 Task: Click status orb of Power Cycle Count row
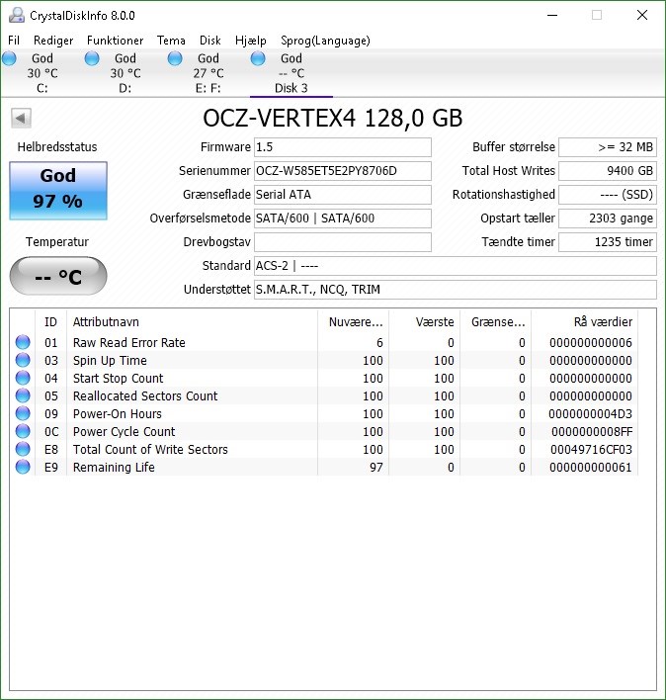[x=23, y=432]
